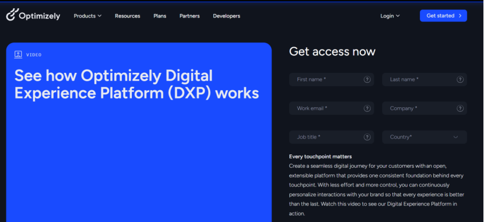Click the VIDEO label text
This screenshot has width=484, height=222.
(x=34, y=55)
